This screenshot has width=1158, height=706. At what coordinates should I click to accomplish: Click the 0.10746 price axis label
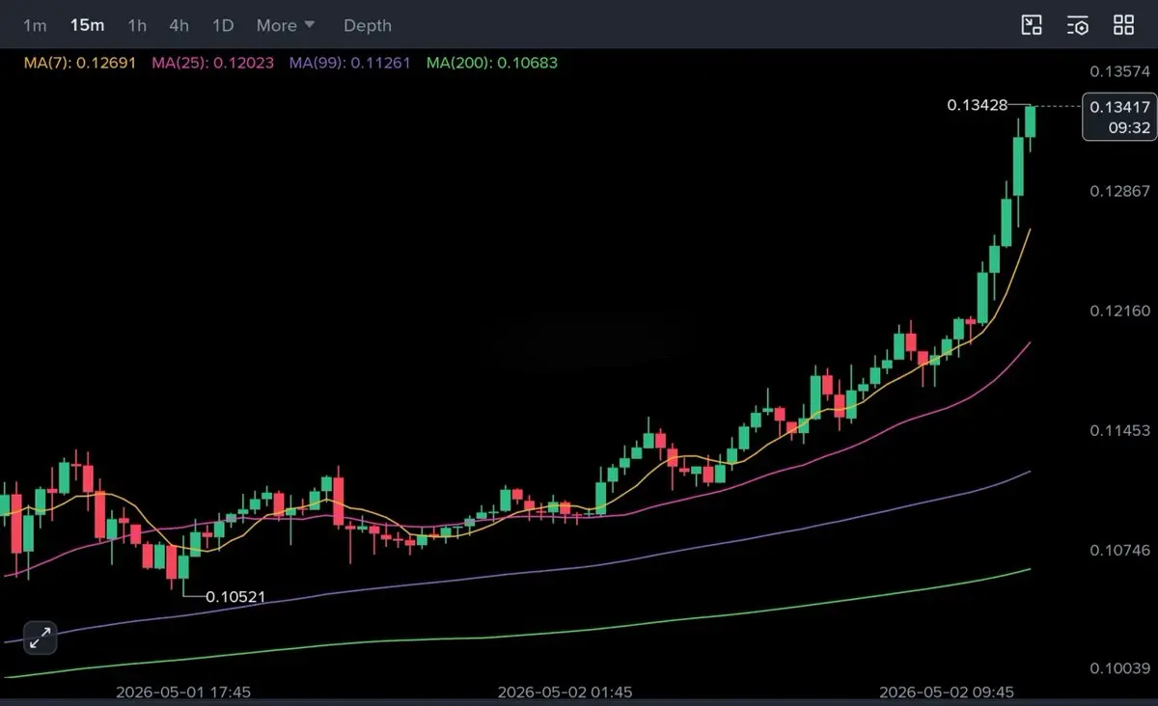tap(1120, 550)
